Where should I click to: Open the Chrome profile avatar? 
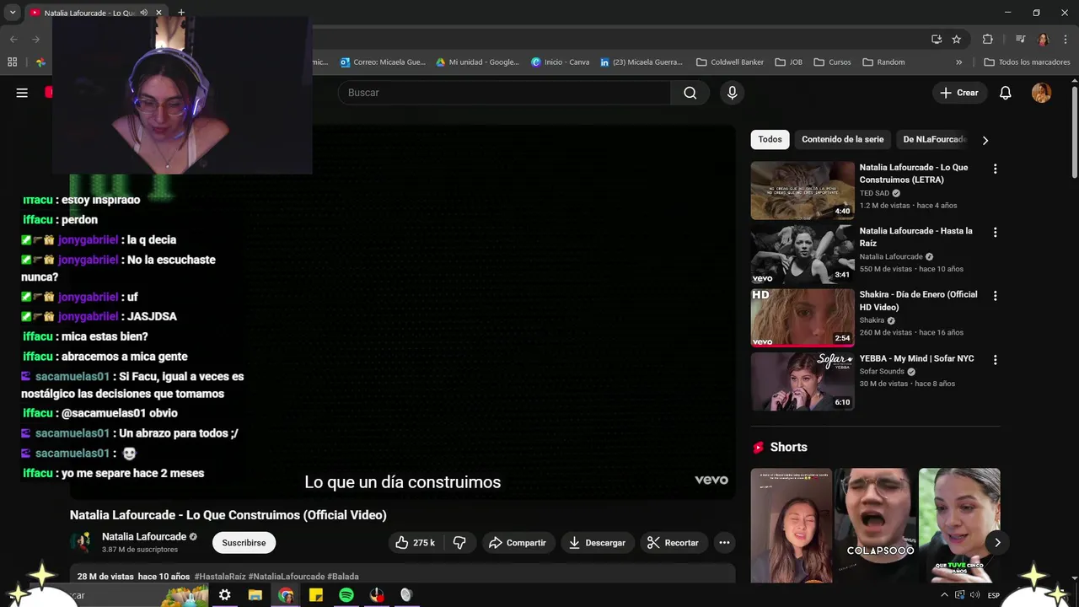pos(1043,40)
